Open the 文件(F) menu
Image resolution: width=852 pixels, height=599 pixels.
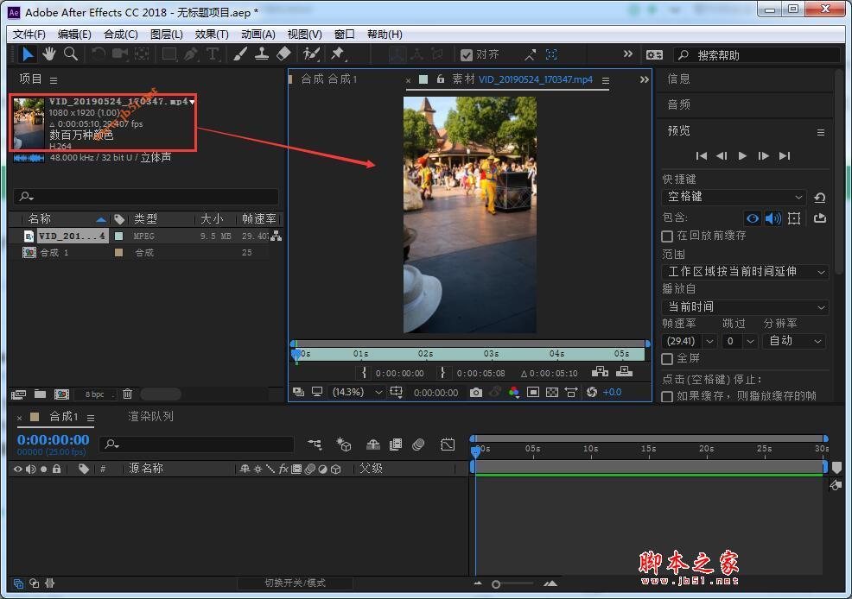click(29, 35)
